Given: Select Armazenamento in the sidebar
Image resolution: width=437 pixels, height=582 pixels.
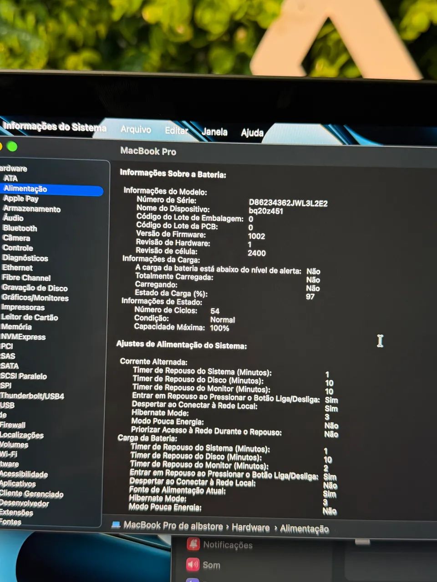Looking at the screenshot, I should [32, 209].
